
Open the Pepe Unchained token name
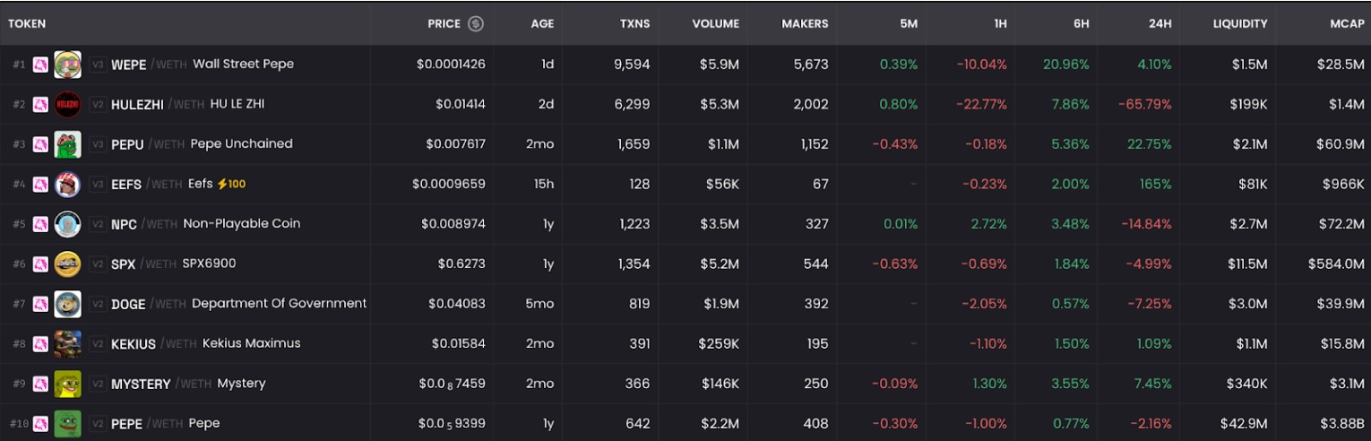tap(241, 143)
